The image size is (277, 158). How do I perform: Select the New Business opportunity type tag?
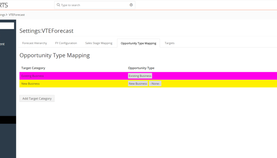click(138, 84)
